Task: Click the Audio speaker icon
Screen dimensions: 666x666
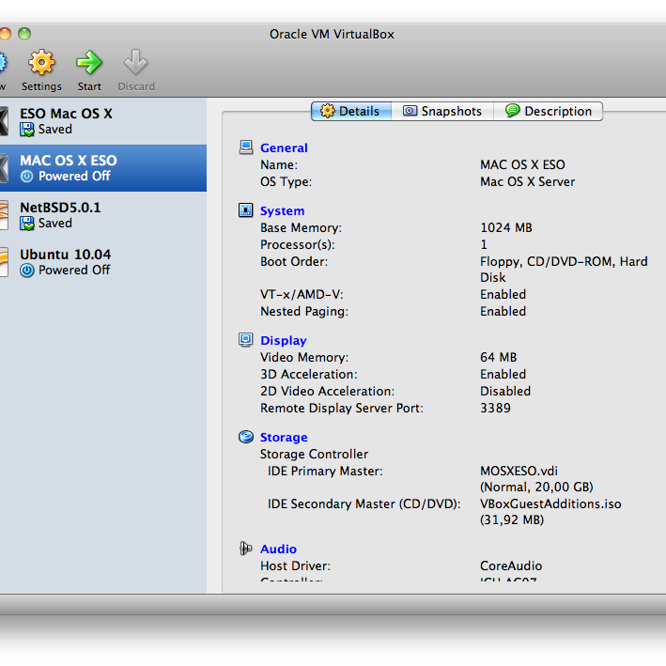Action: point(246,549)
